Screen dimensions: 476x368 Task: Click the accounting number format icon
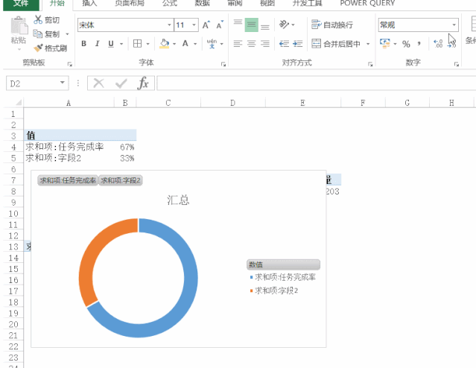click(x=385, y=44)
